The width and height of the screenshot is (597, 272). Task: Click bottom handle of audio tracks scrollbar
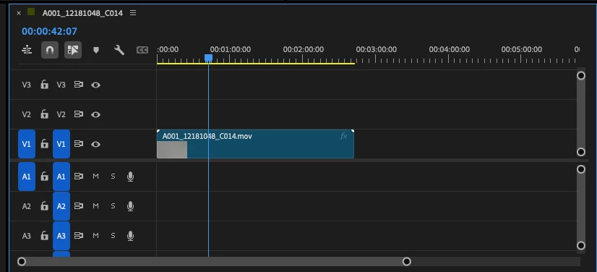580,245
